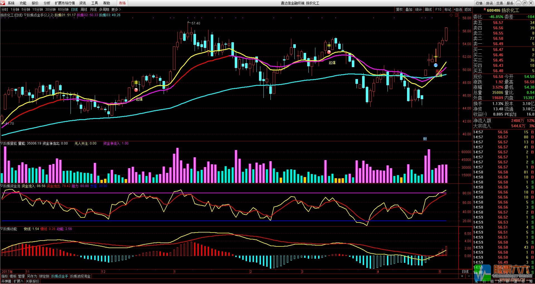Screen dimensions: 535x284
Task: Expand the 阶乘资金流 indicator panel menu
Action: (2, 186)
